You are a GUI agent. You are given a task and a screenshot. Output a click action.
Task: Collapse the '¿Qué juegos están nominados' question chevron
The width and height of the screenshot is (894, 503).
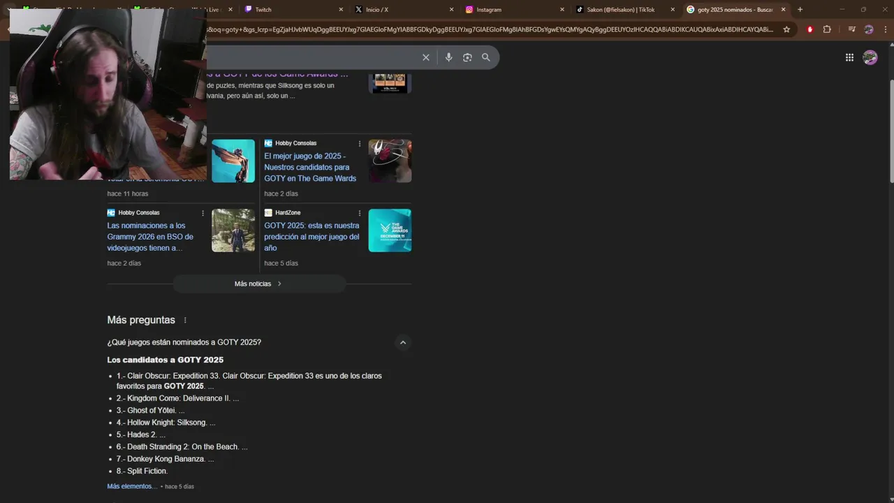[x=402, y=342]
